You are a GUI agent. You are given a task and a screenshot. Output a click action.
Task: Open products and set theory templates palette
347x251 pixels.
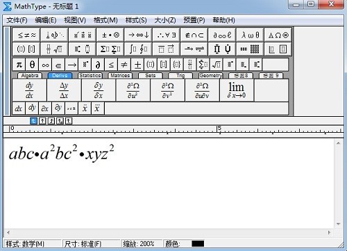pos(222,49)
